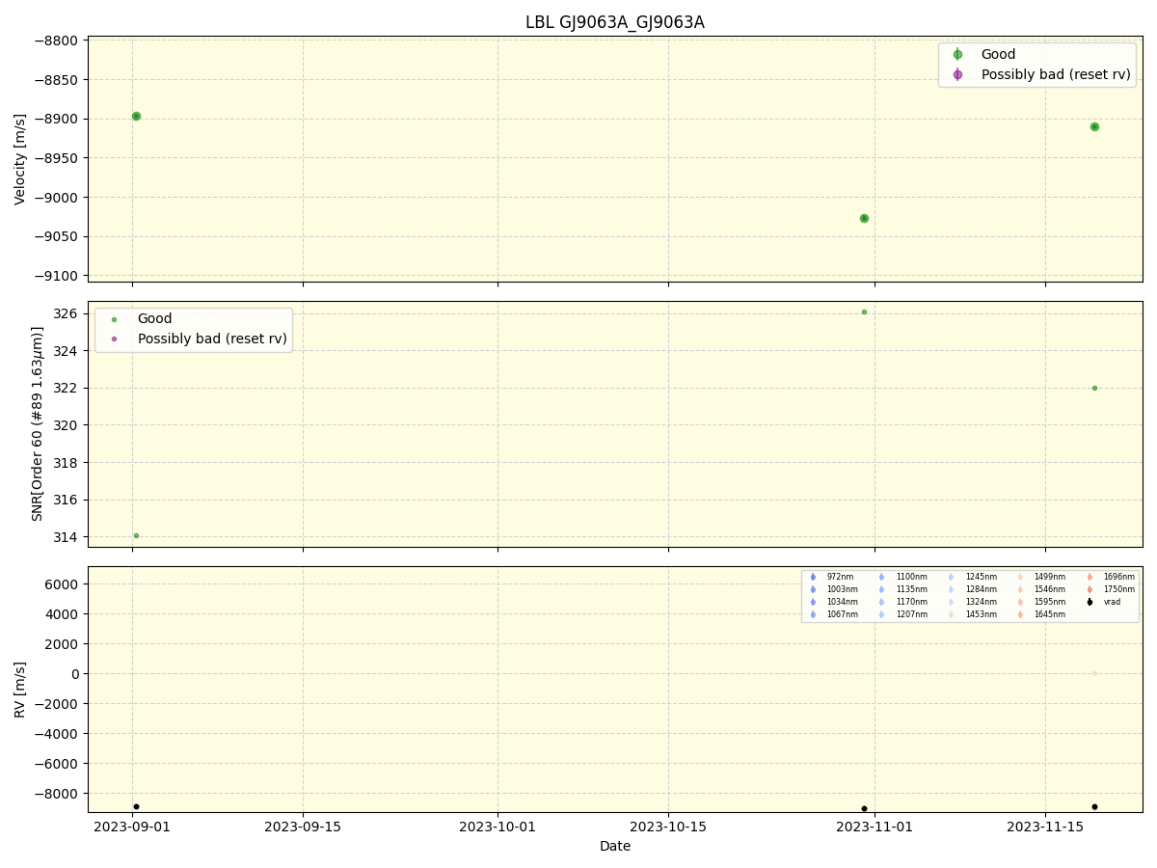Click the 'Date' x-axis label
The width and height of the screenshot is (1157, 868).
click(615, 846)
